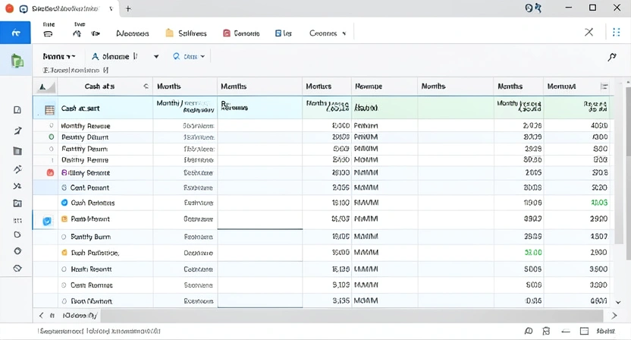Click the pause icon beside the sheet tab

tap(52, 316)
